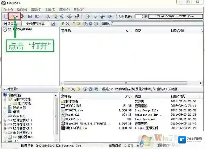Open the dropdown arrow beside Open icon
This screenshot has height=149, width=205.
point(17,17)
